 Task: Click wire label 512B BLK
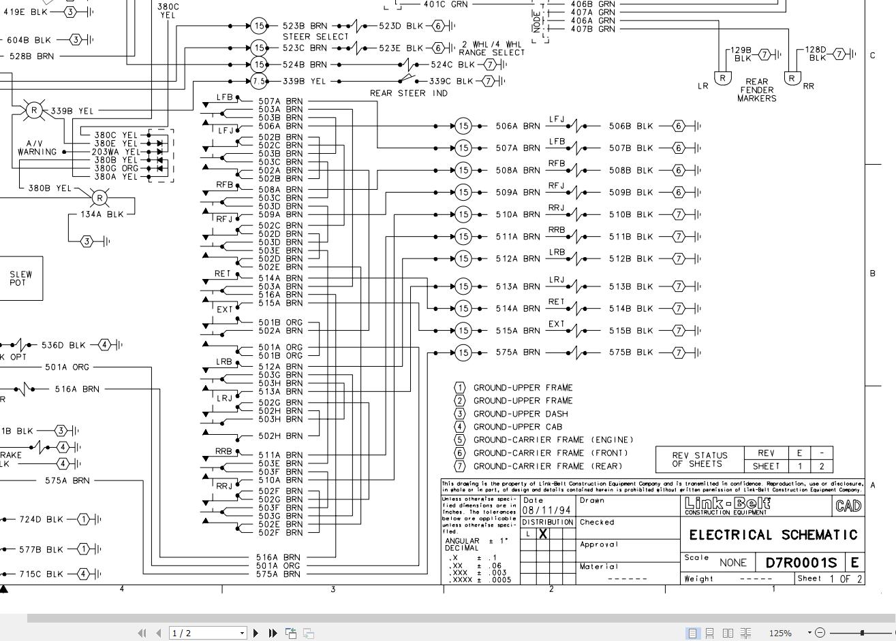pyautogui.click(x=631, y=259)
